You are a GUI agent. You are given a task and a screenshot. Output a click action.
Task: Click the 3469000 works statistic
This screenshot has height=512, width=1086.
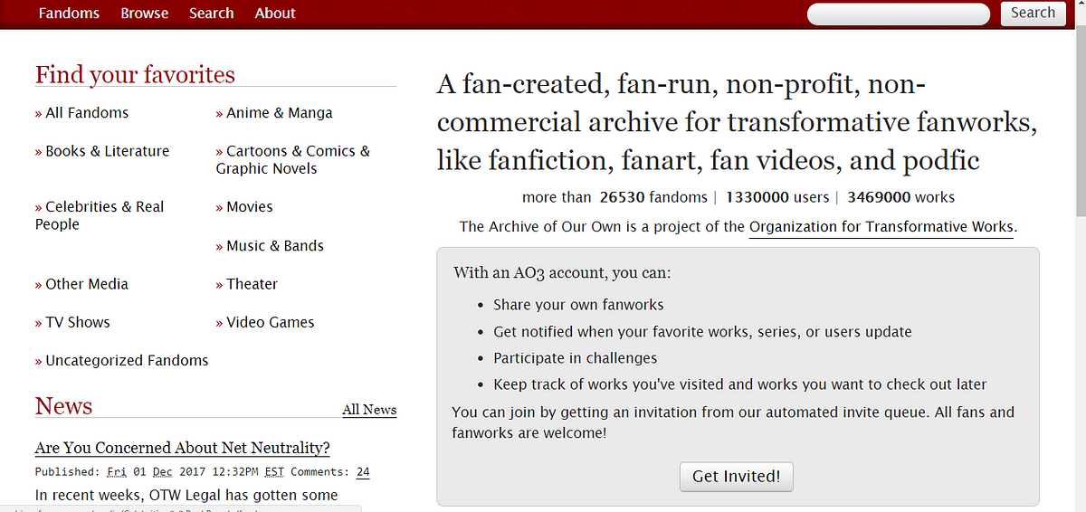click(900, 197)
